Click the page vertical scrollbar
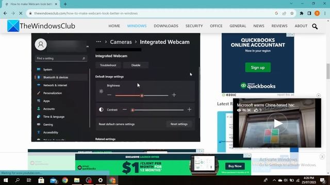 coord(328,71)
